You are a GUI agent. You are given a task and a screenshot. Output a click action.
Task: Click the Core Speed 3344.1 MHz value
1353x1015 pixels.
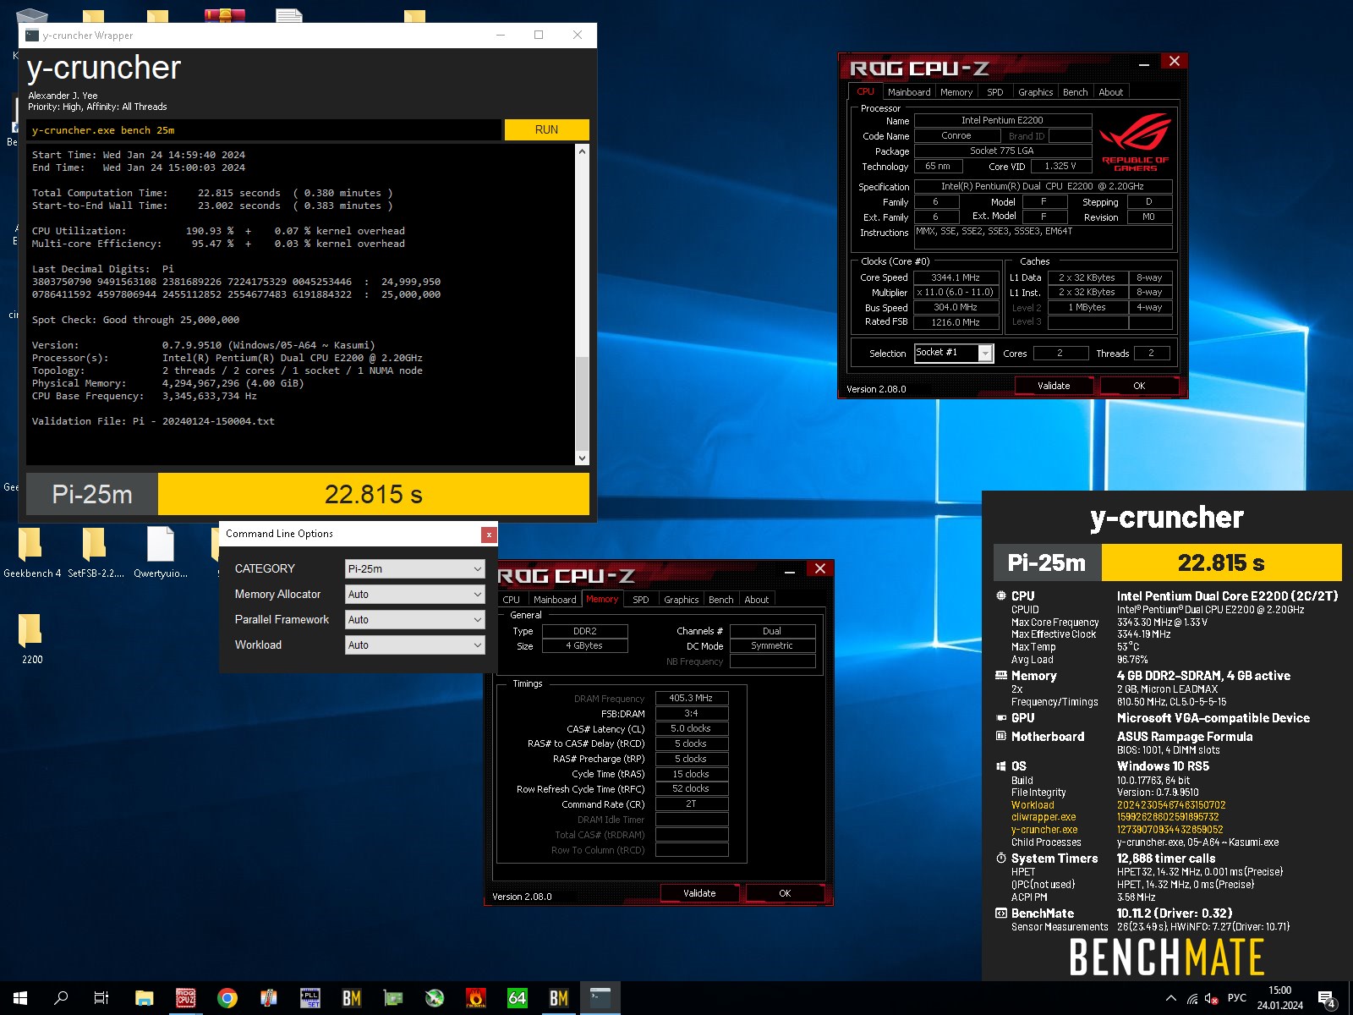(956, 277)
